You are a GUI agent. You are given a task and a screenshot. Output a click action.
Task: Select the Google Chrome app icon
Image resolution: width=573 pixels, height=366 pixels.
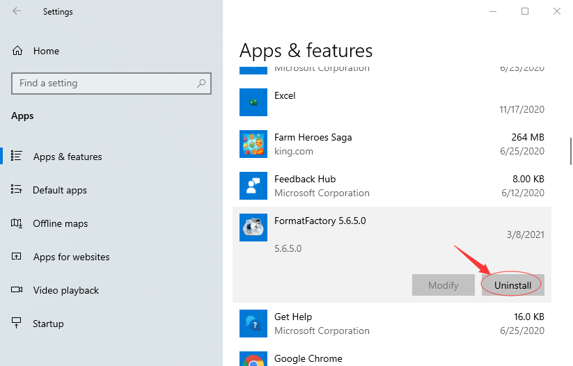pos(253,359)
